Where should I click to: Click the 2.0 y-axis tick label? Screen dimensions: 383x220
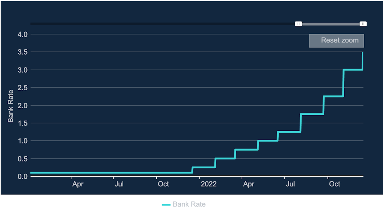point(23,106)
